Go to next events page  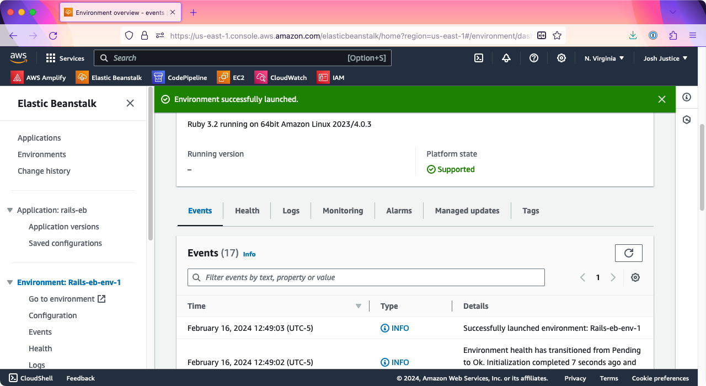613,277
